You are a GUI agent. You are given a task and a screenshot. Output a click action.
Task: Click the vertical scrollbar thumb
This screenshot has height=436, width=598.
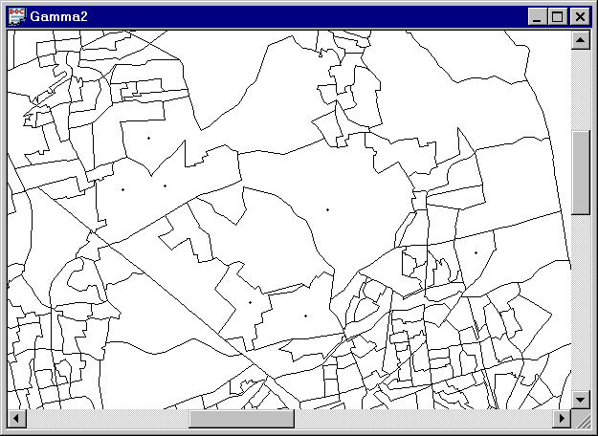(x=580, y=172)
